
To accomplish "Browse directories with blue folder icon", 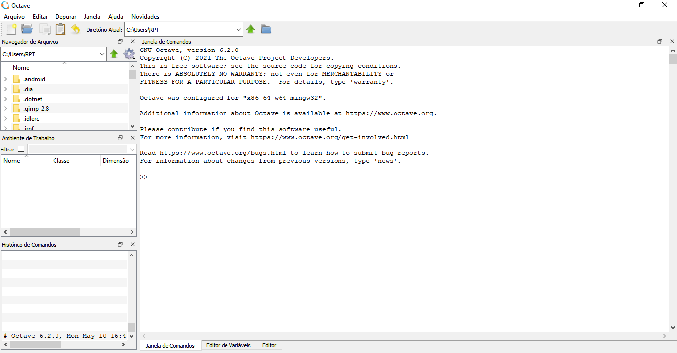I will pyautogui.click(x=266, y=29).
